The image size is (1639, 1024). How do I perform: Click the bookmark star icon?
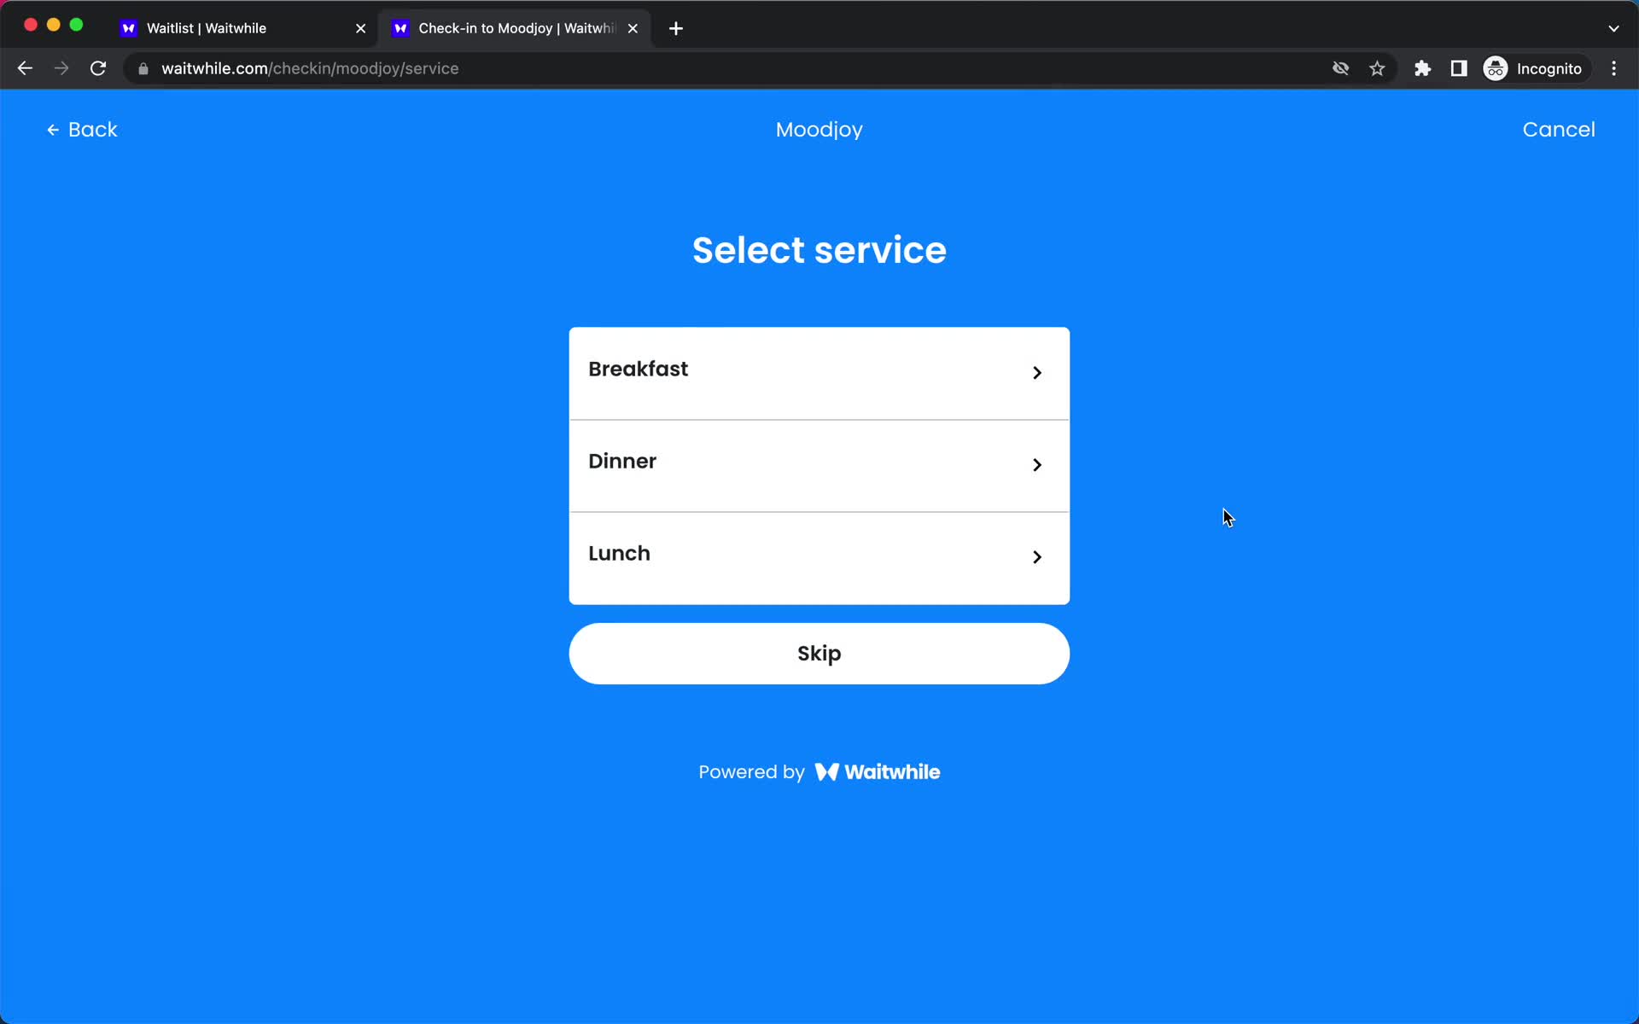click(x=1377, y=68)
